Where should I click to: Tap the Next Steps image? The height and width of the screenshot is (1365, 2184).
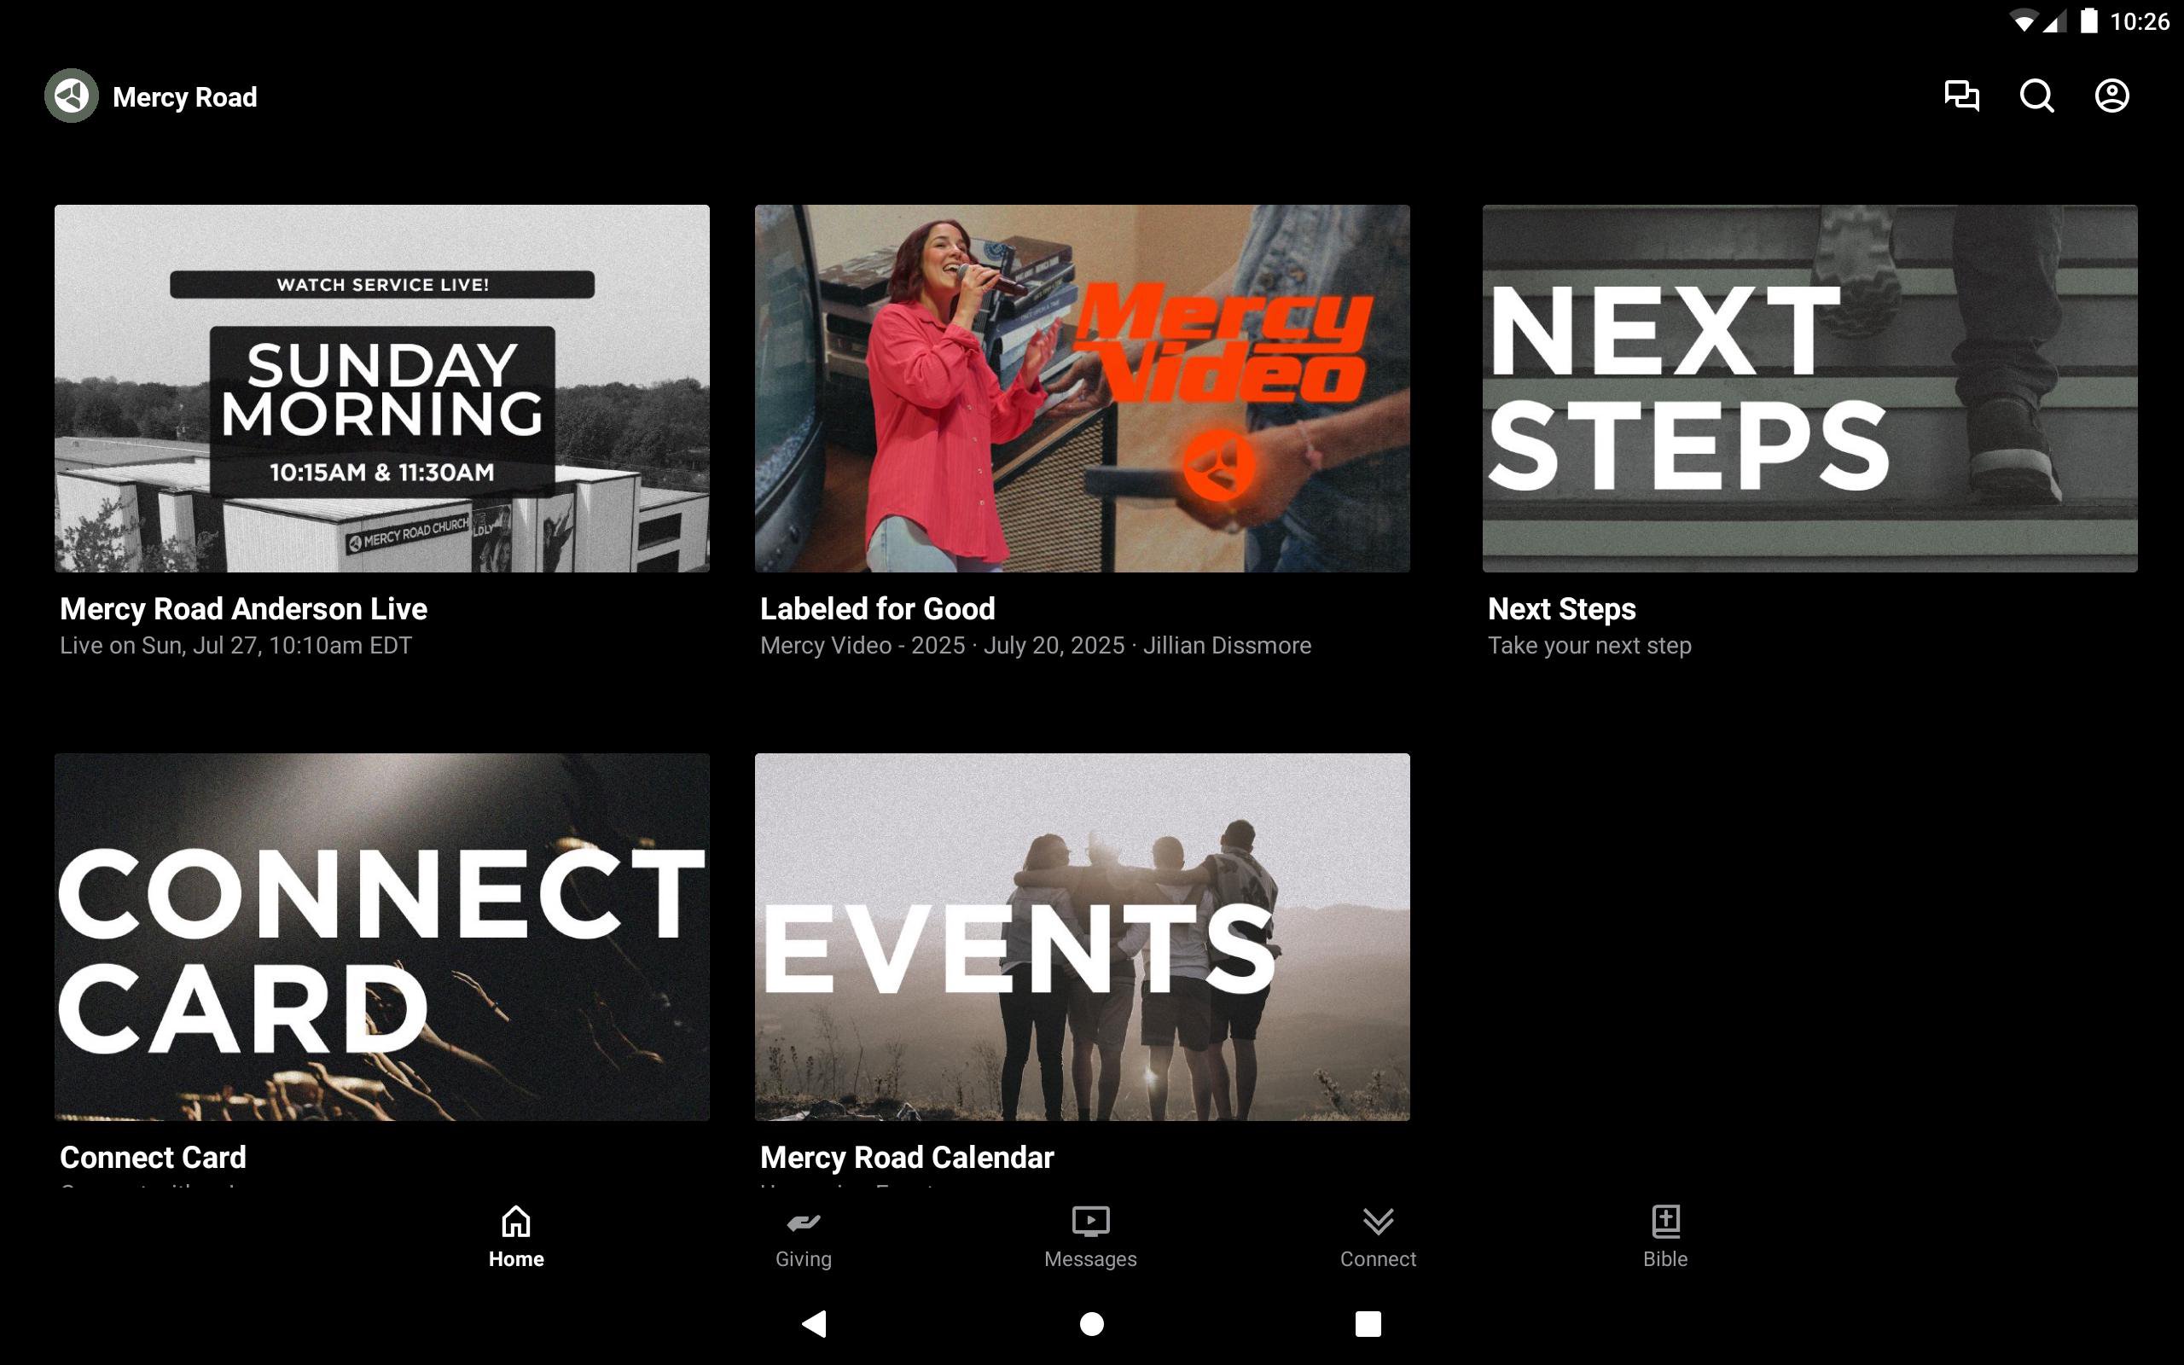coord(1809,388)
